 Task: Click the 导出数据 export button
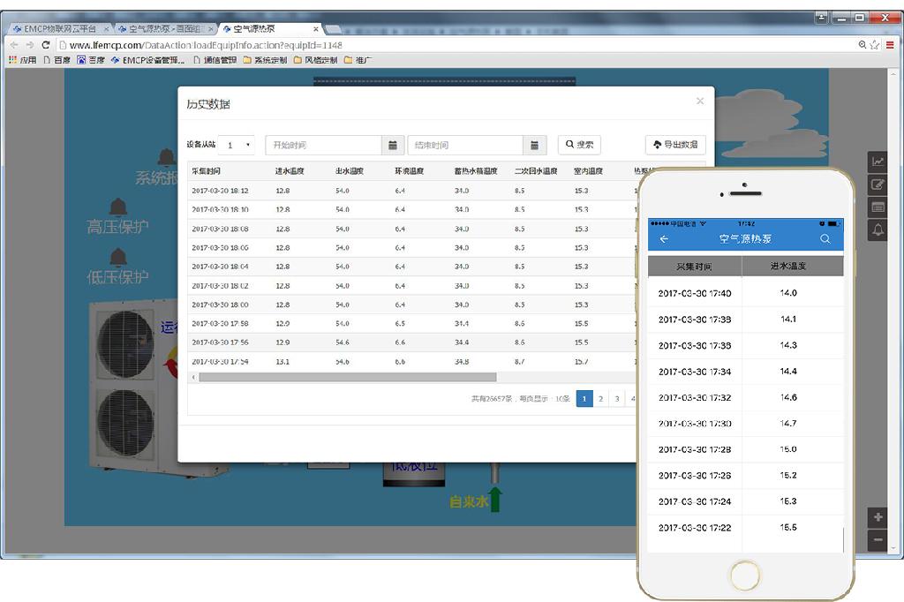pos(675,145)
